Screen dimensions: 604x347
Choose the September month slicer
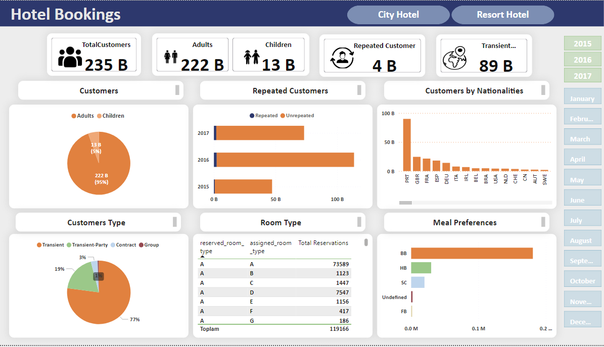pos(582,258)
